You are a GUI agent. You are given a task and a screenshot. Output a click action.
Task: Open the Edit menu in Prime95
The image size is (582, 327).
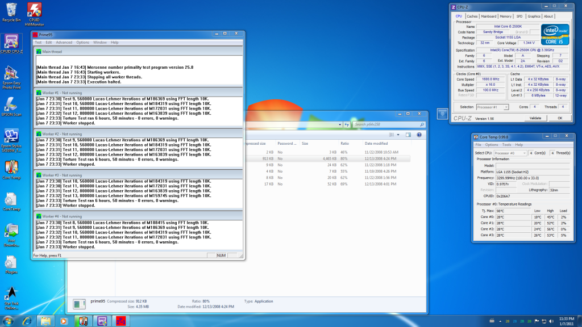(x=49, y=43)
